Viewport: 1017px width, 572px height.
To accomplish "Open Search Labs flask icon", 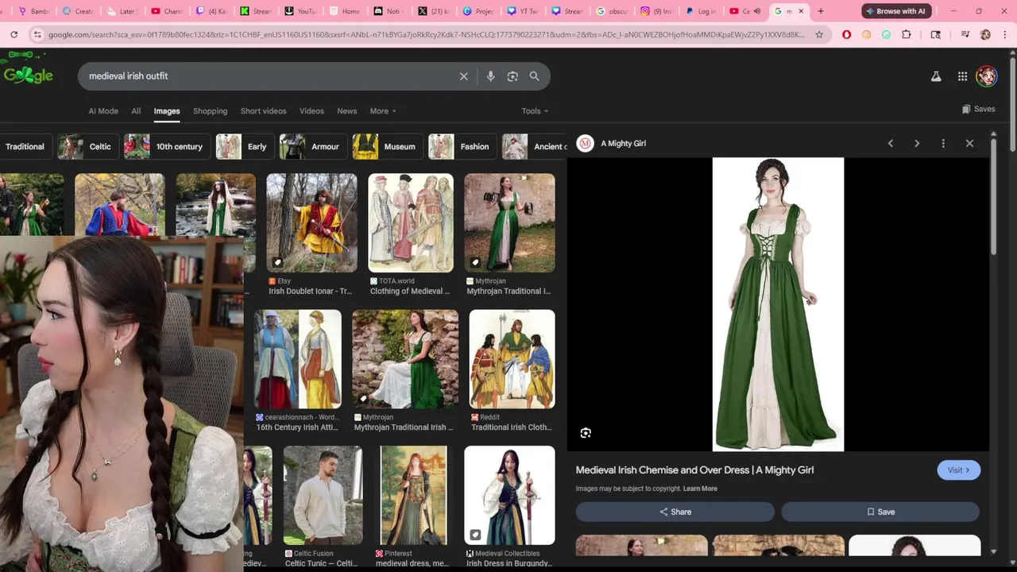I will (x=936, y=76).
